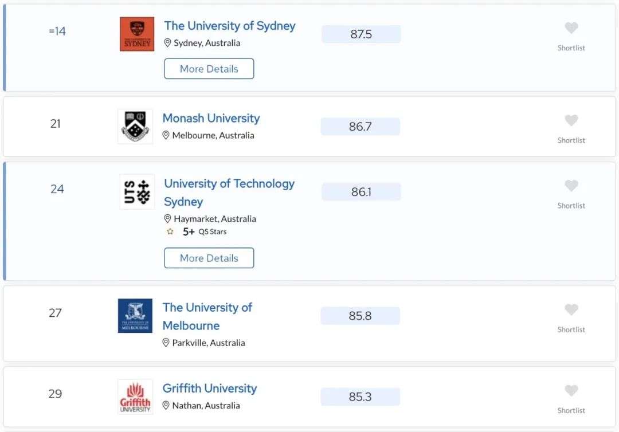
Task: Click the Griffith University red logo
Action: pos(135,396)
